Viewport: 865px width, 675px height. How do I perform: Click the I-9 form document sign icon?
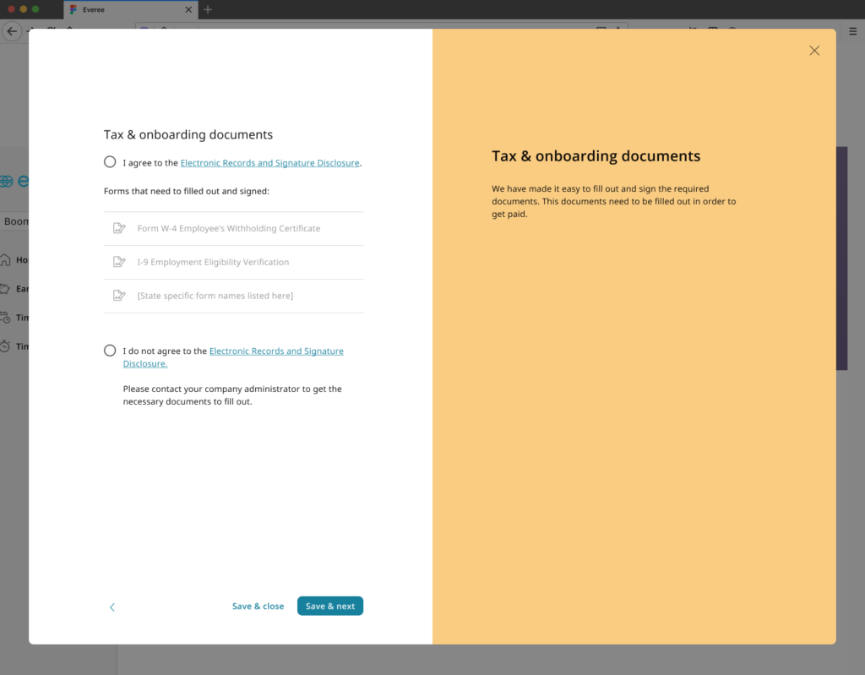119,262
